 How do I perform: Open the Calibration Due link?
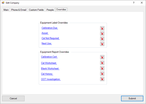[50, 28]
